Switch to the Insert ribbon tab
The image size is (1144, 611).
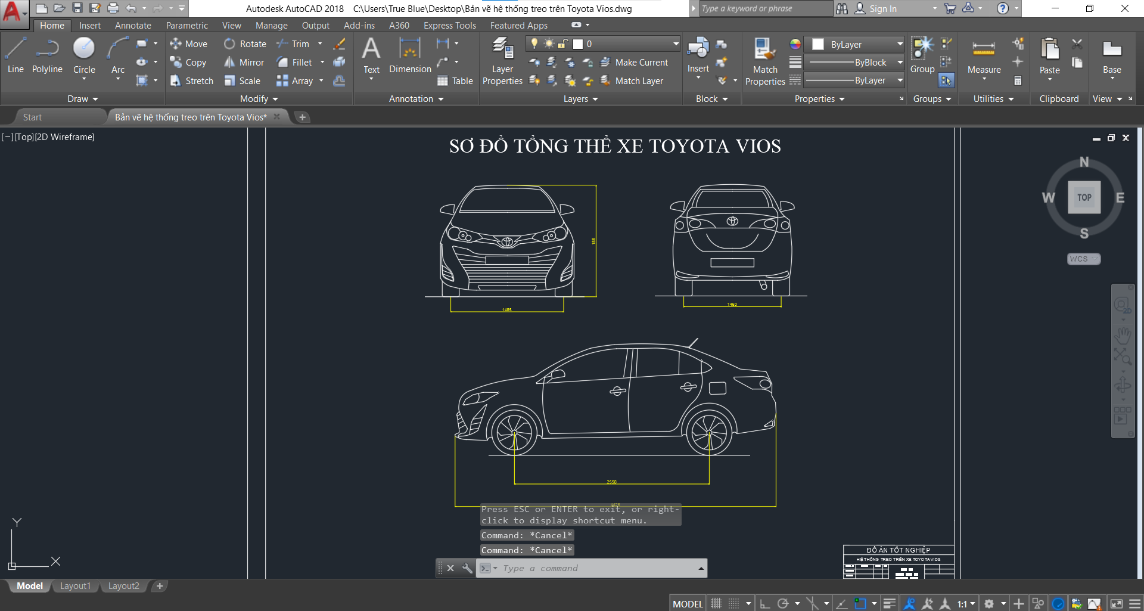tap(90, 25)
